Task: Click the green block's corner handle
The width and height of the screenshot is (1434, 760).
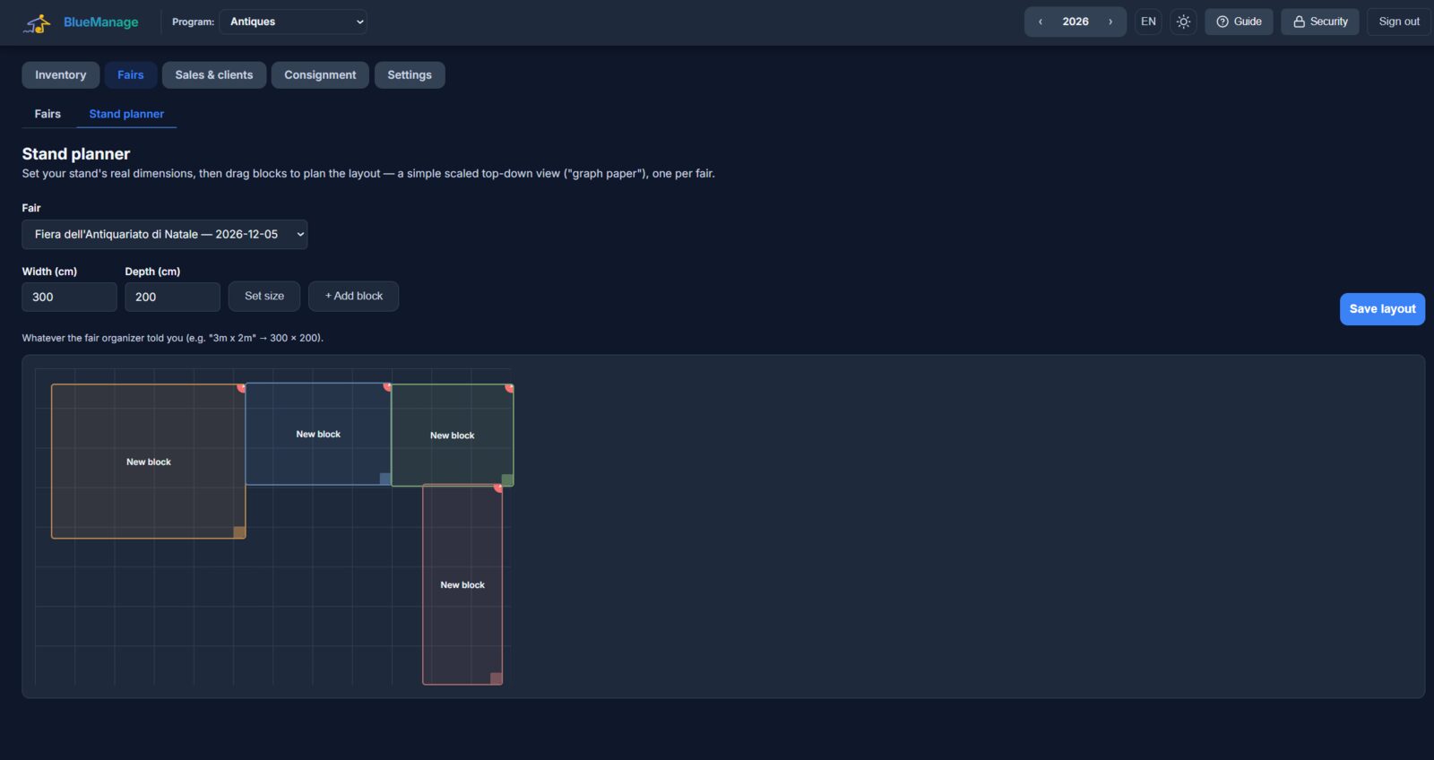Action: coord(507,480)
